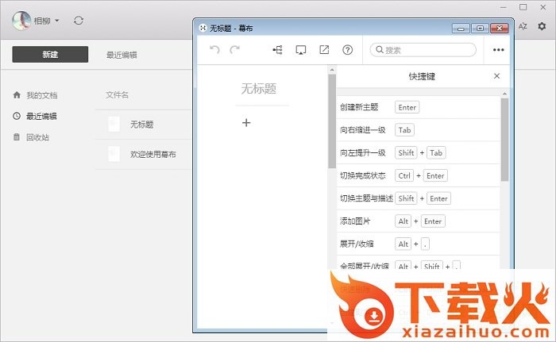Click the 向右缩进一级 shortcut label

(x=362, y=130)
